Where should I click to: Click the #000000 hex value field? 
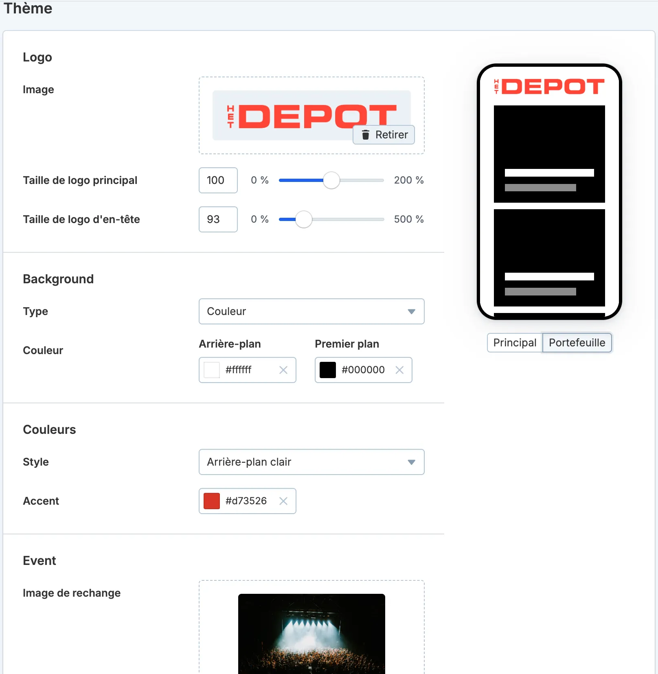[x=363, y=370]
